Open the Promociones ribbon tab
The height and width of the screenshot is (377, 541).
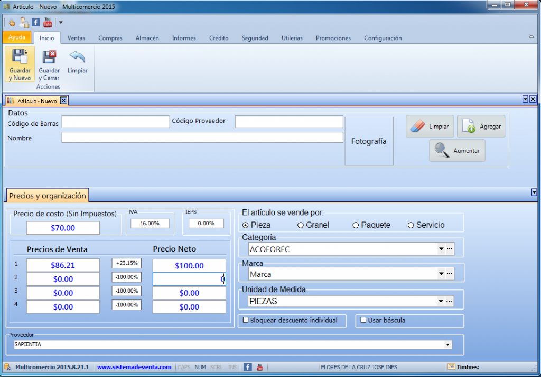333,38
